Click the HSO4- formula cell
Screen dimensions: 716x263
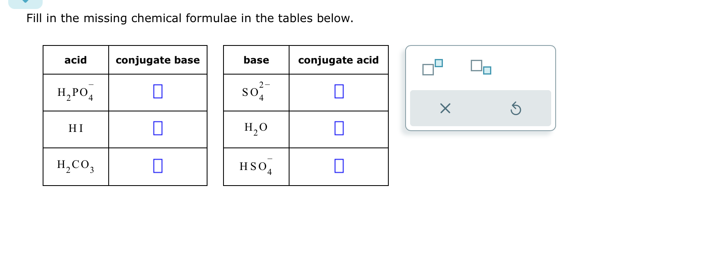click(x=256, y=166)
